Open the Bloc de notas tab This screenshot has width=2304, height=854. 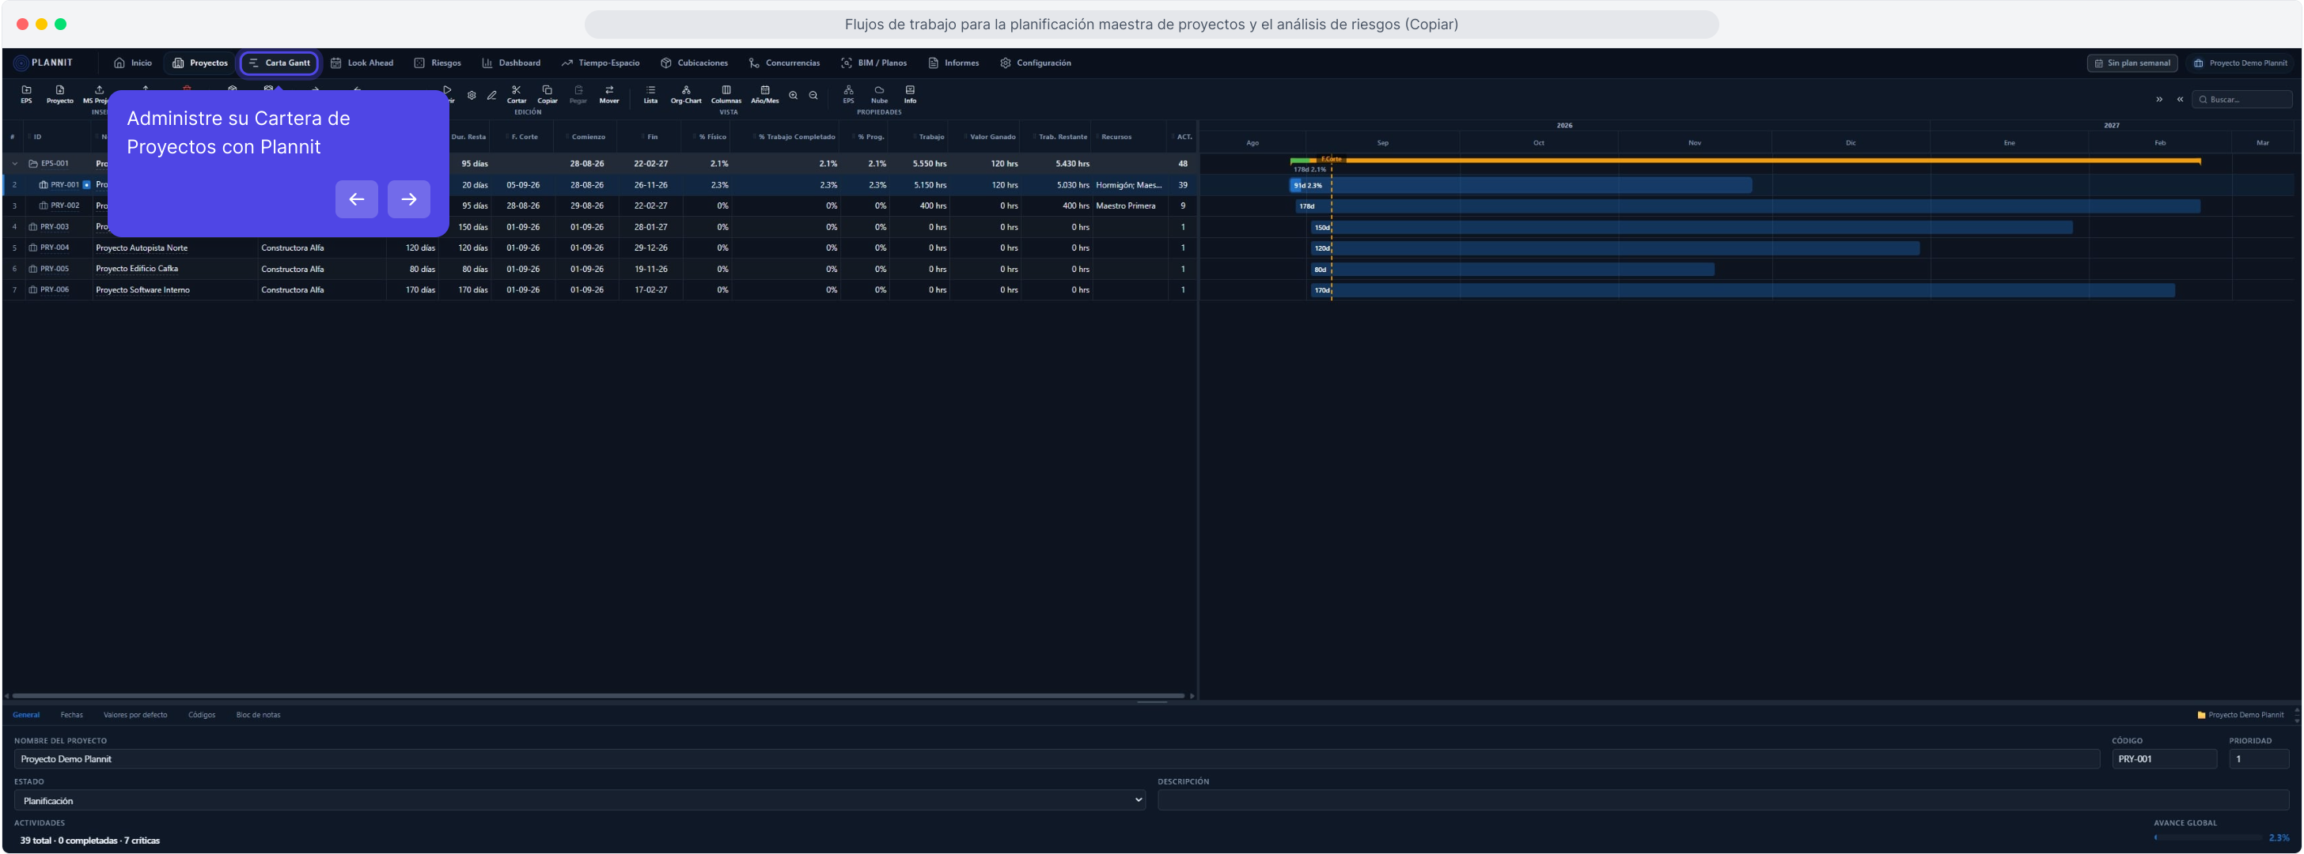[259, 715]
